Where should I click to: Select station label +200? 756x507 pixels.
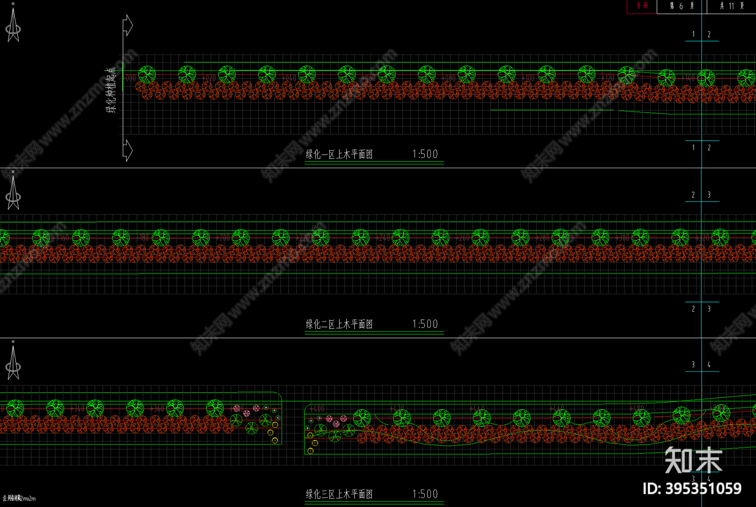[223, 238]
